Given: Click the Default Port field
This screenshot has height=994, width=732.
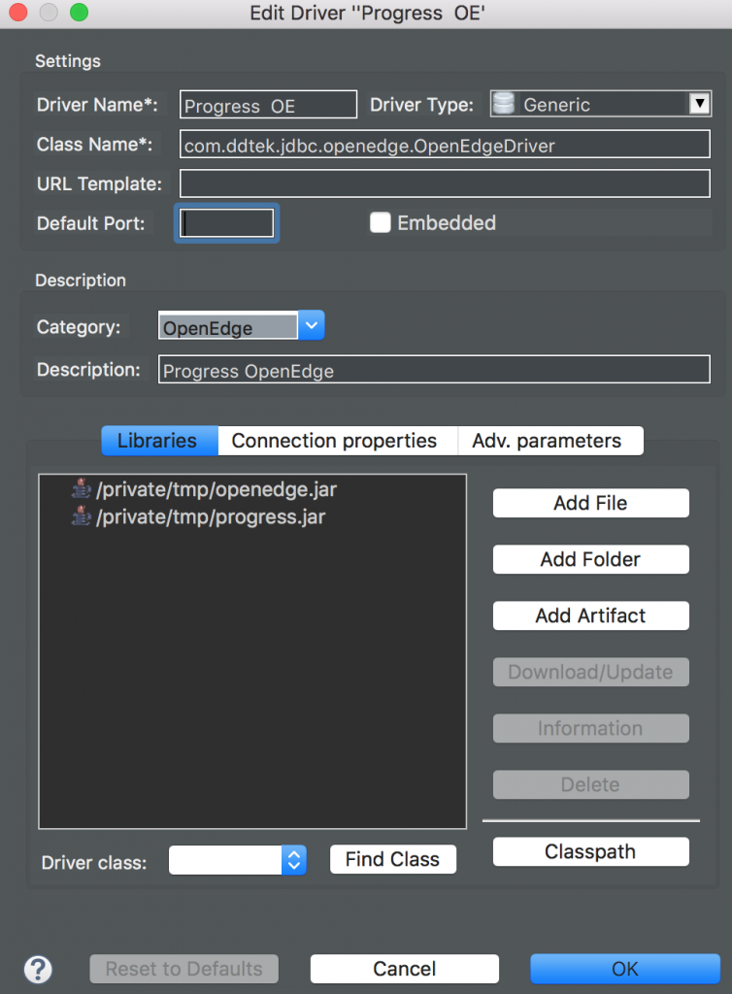Looking at the screenshot, I should click(227, 223).
